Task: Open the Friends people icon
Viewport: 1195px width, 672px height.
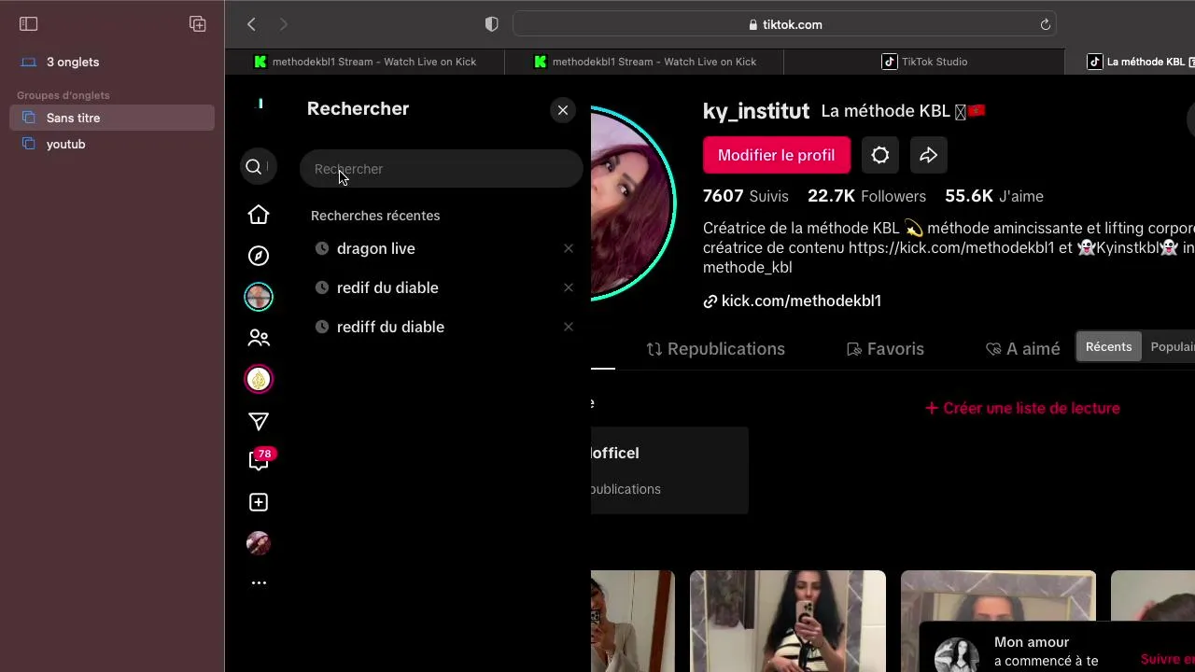Action: coord(259,338)
